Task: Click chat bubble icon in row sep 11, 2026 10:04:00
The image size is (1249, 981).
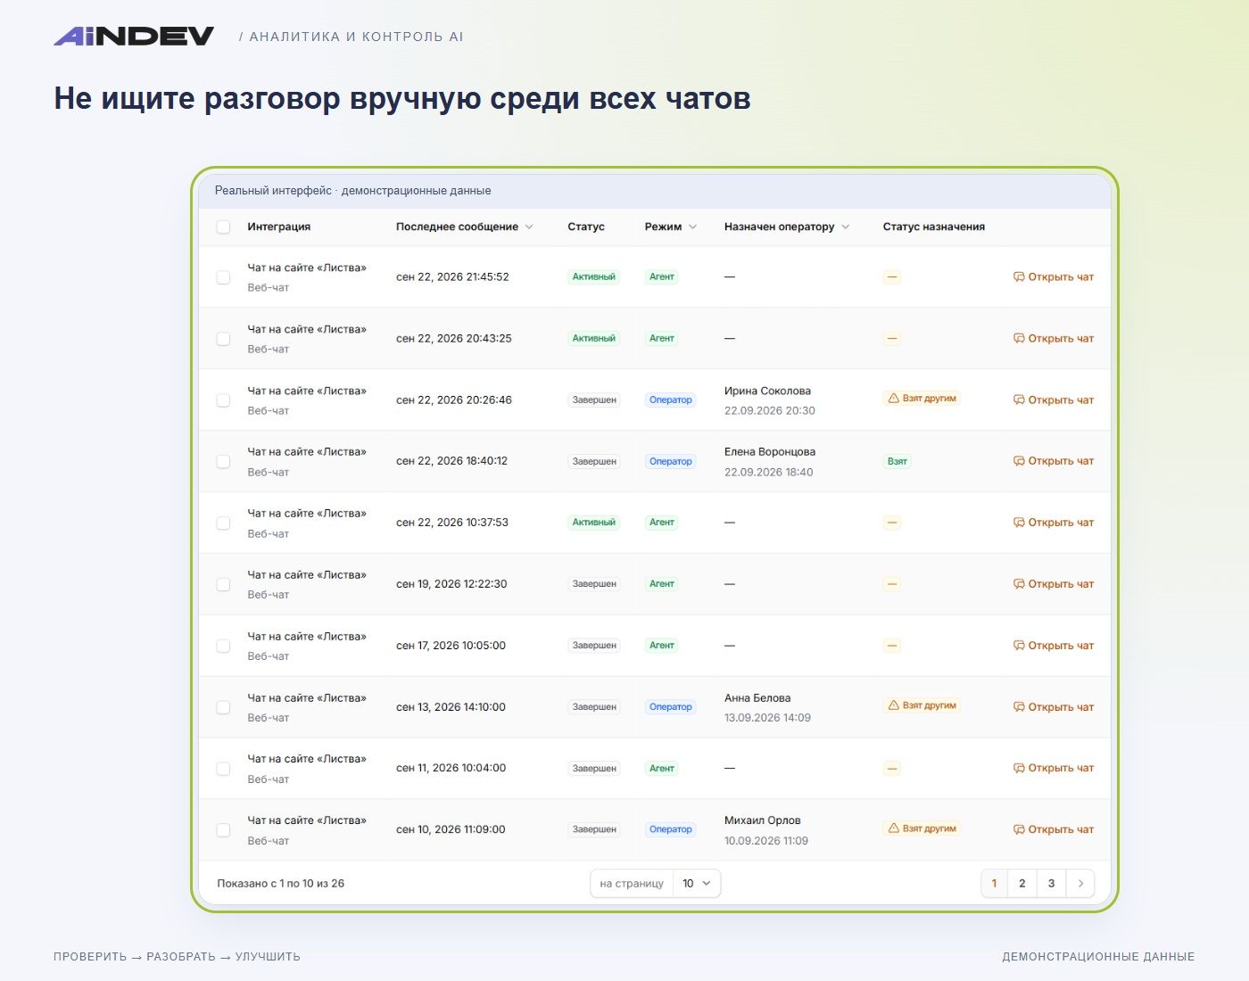Action: (x=1019, y=768)
